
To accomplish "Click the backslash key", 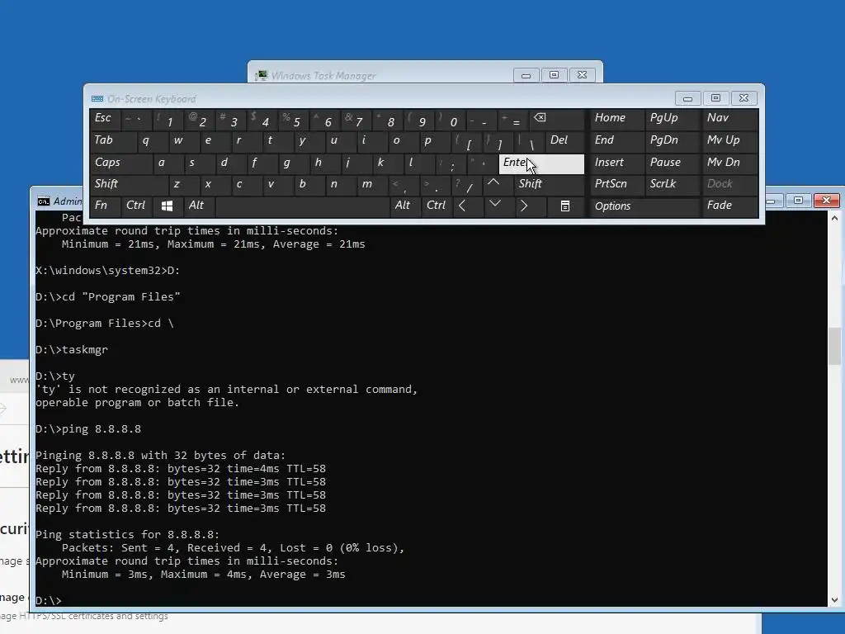I will pyautogui.click(x=529, y=140).
